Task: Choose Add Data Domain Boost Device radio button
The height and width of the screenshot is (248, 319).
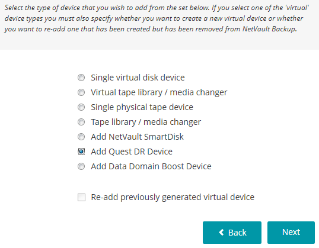Action: pyautogui.click(x=81, y=166)
